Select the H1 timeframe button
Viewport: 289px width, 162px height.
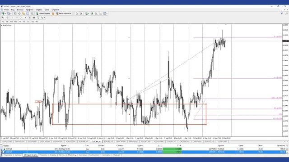coord(20,22)
